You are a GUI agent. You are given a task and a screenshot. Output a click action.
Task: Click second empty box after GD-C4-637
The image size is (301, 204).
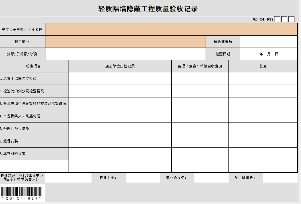[x=284, y=19]
